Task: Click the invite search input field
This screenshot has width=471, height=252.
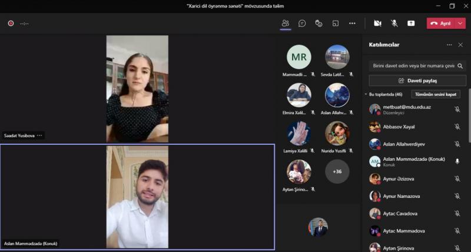Action: pos(413,66)
